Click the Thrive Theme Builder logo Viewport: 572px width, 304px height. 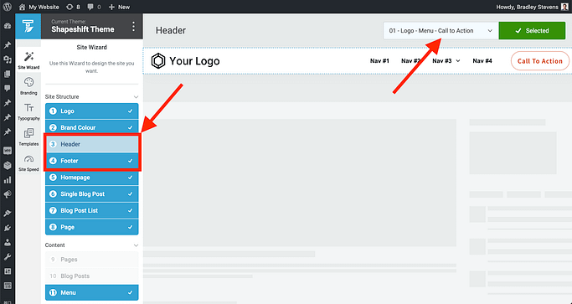point(28,26)
